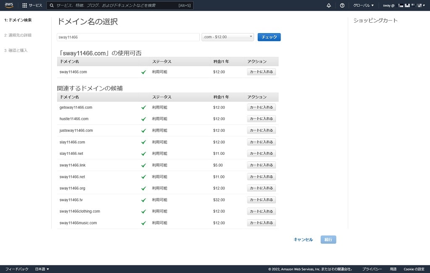Click the hustle11466.com domain name

(74, 119)
